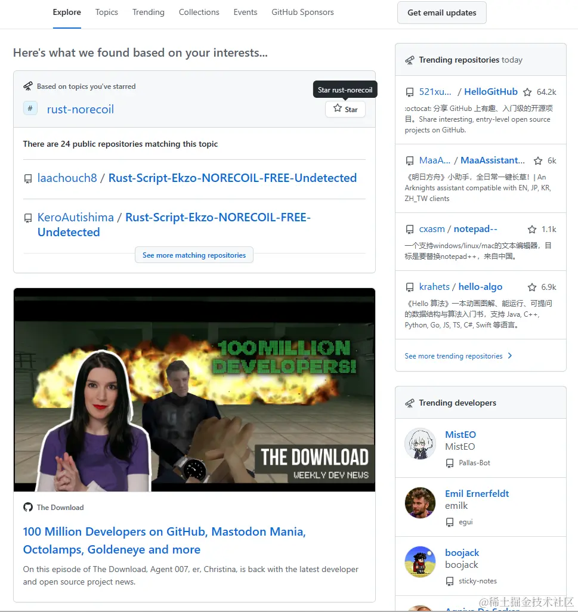Switch to the Topics tab

point(107,12)
